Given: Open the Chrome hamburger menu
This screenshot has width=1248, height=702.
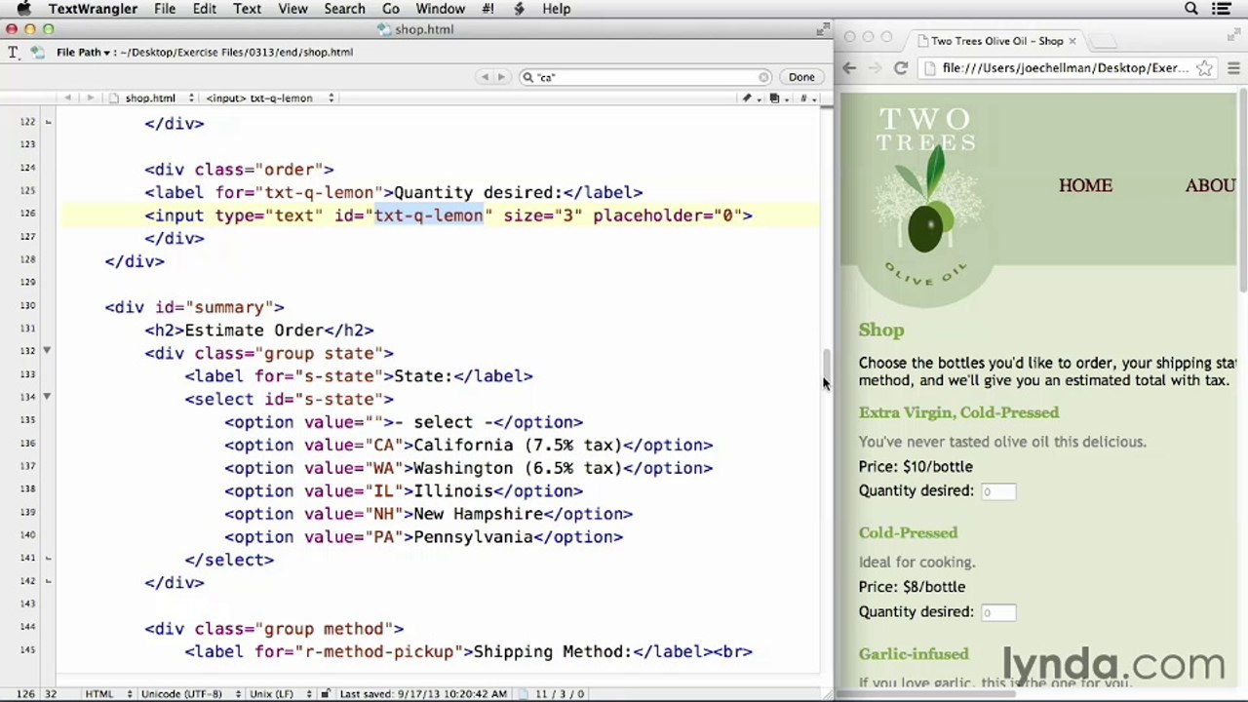Looking at the screenshot, I should tap(1233, 68).
